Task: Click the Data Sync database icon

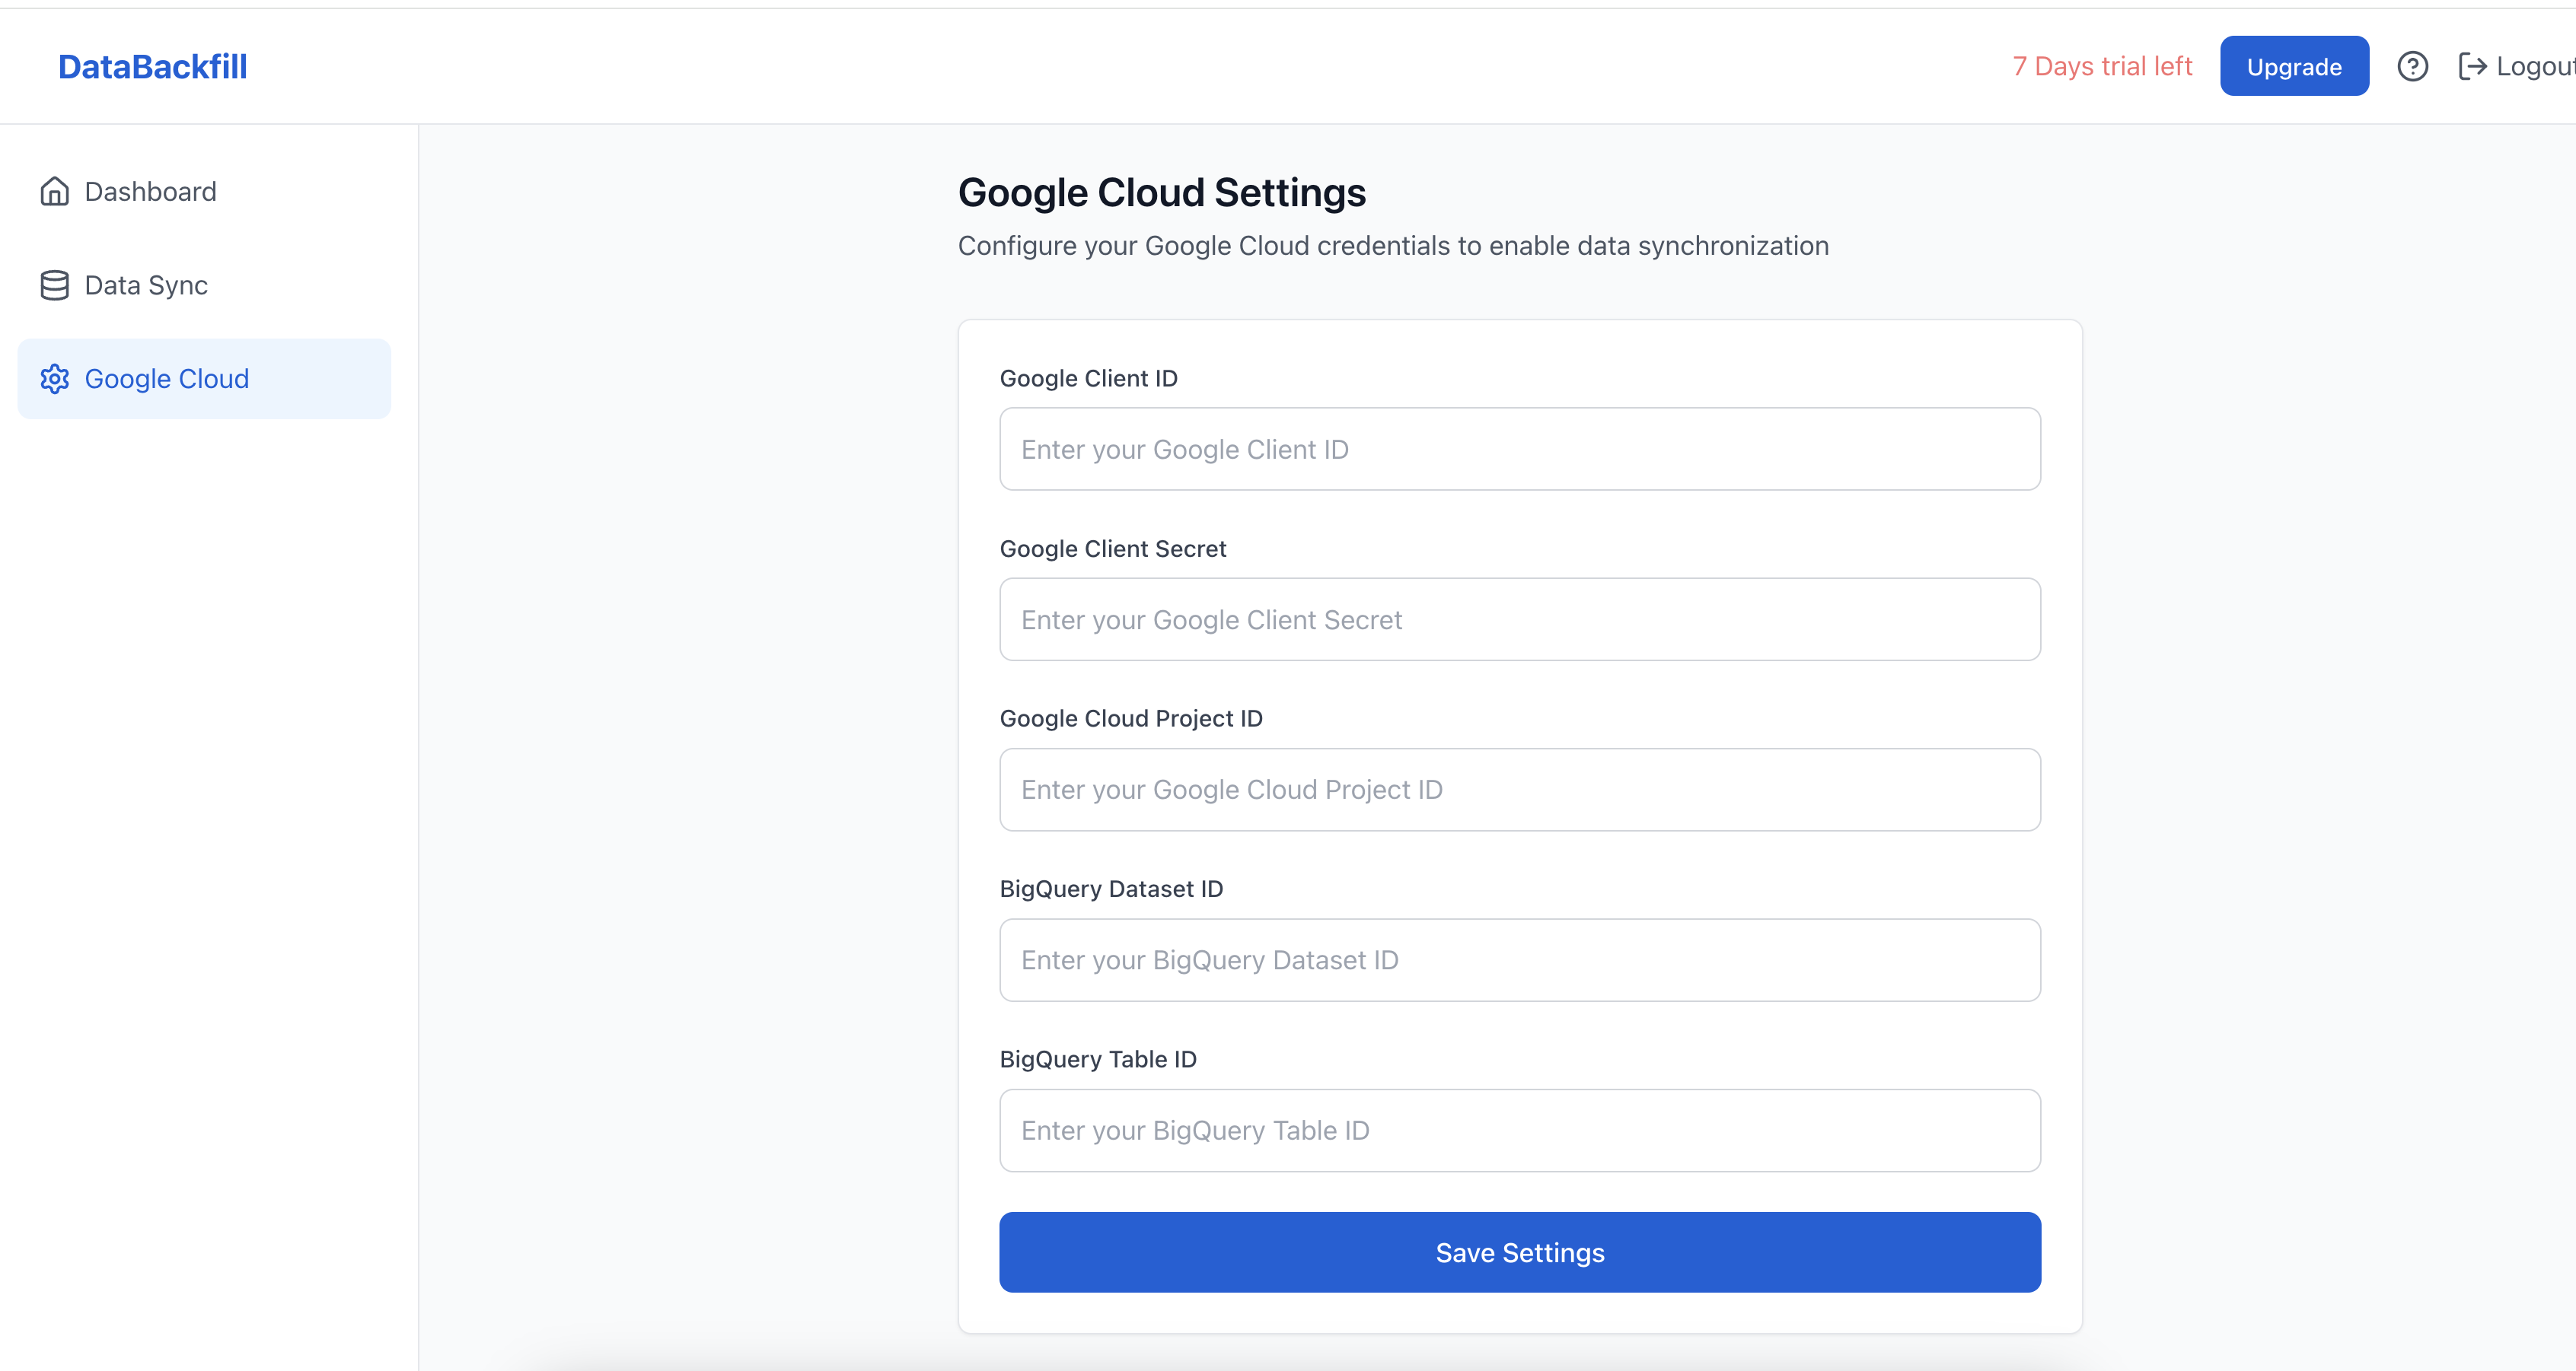Action: [54, 285]
